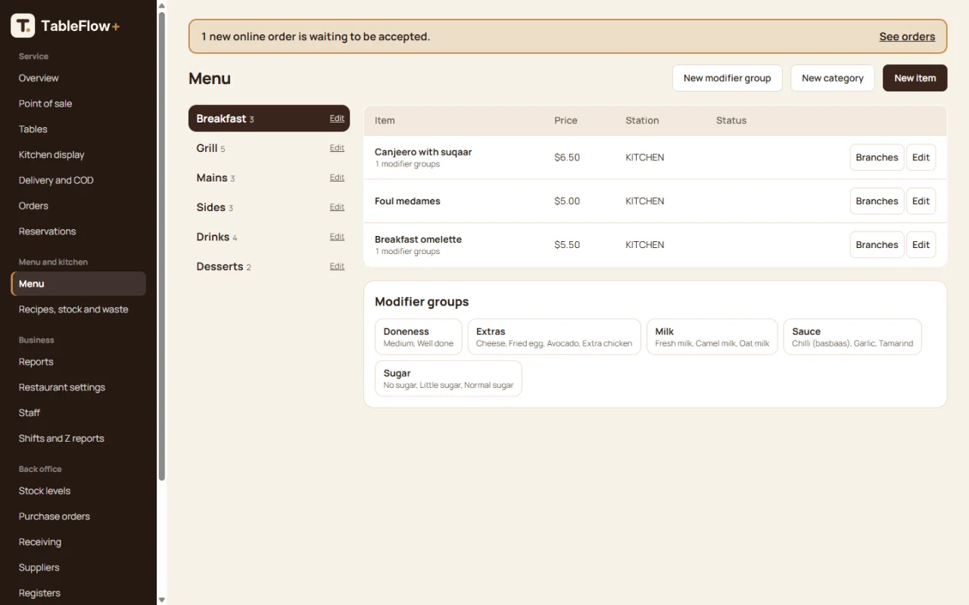Open the Sauce modifier group
Image resolution: width=969 pixels, height=605 pixels.
[x=852, y=337]
